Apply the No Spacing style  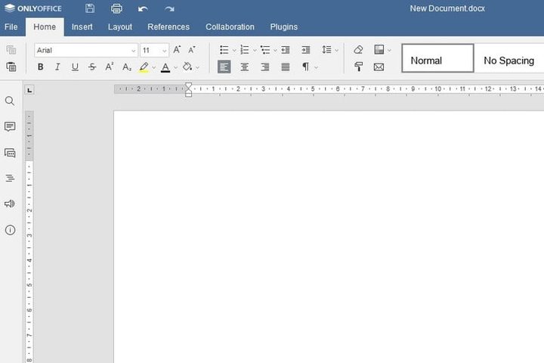click(x=508, y=60)
